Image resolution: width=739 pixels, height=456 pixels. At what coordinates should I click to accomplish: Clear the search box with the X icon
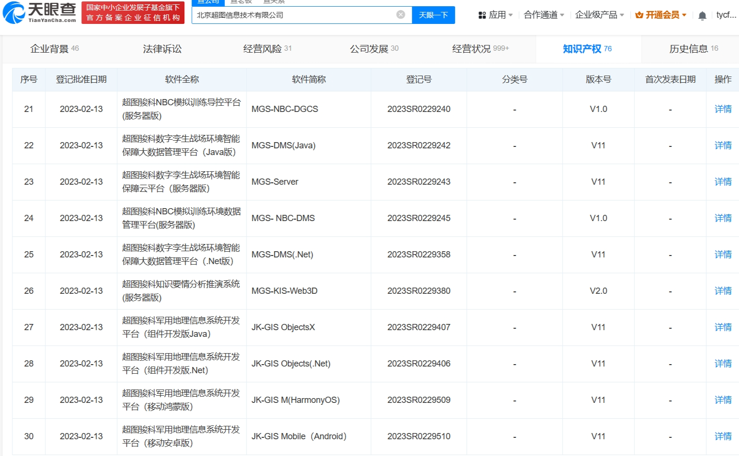click(401, 15)
